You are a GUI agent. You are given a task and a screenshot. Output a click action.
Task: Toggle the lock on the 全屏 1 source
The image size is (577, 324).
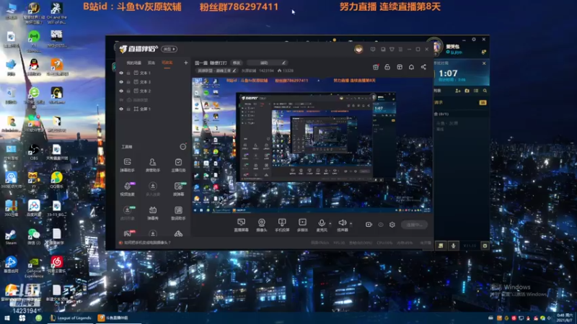coord(128,109)
